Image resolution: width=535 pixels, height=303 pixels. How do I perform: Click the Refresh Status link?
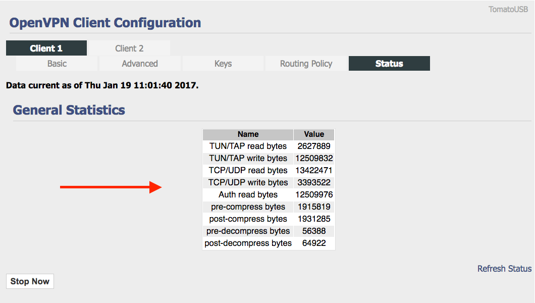504,269
